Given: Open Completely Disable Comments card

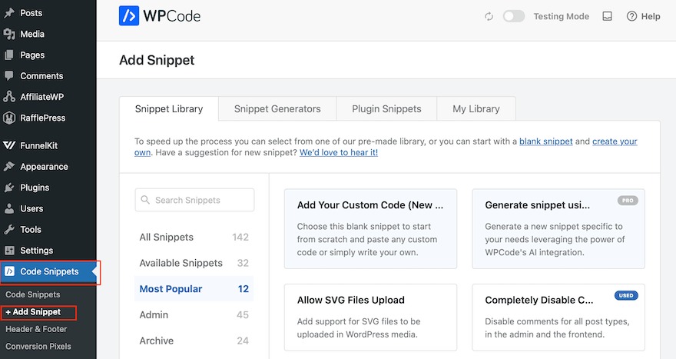Looking at the screenshot, I should 558,317.
